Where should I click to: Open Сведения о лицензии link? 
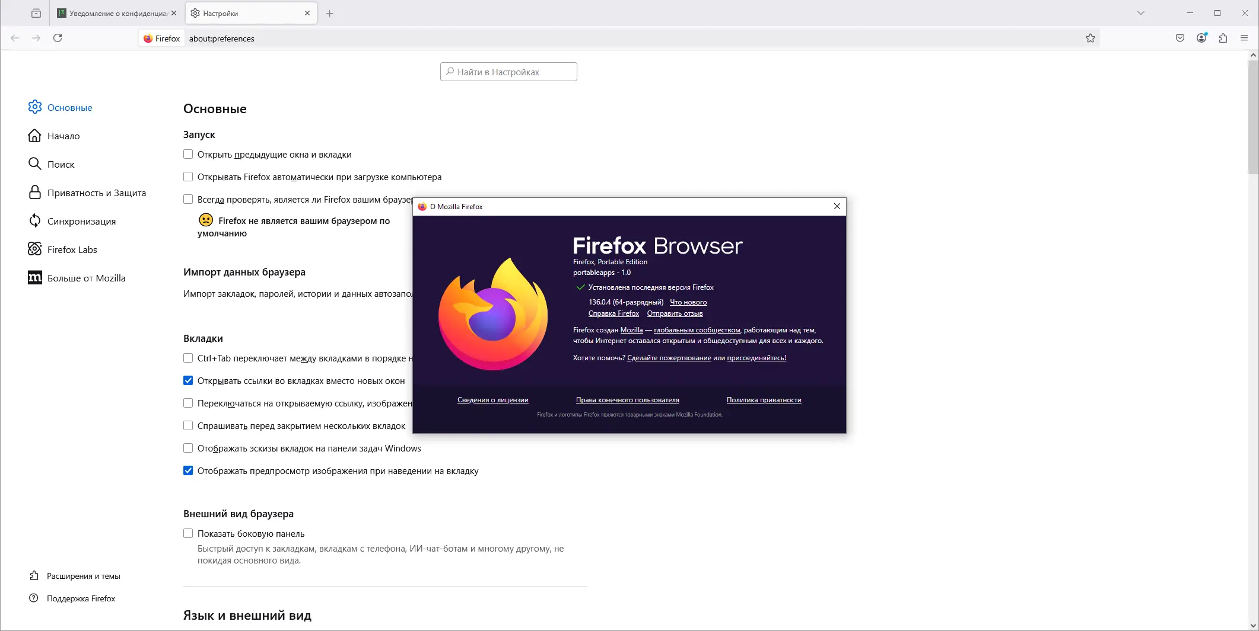click(x=493, y=400)
